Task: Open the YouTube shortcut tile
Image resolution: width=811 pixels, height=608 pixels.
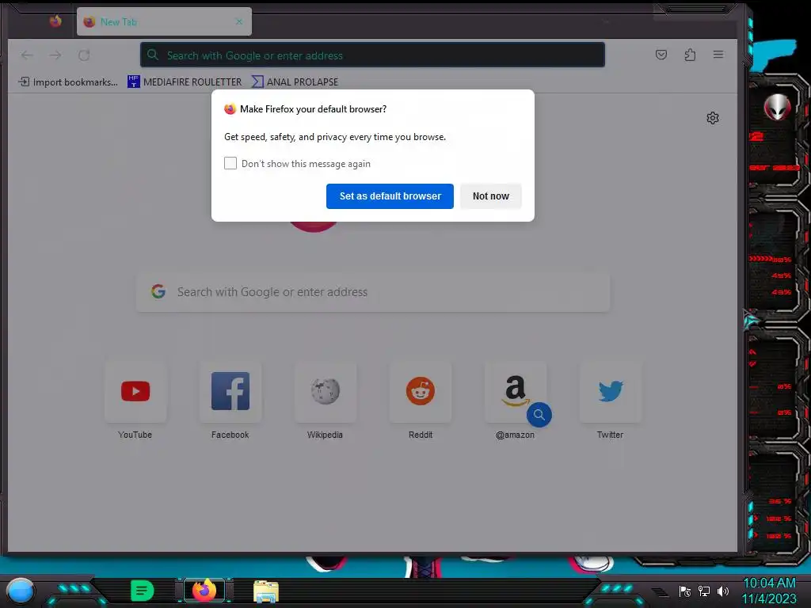Action: pos(135,391)
